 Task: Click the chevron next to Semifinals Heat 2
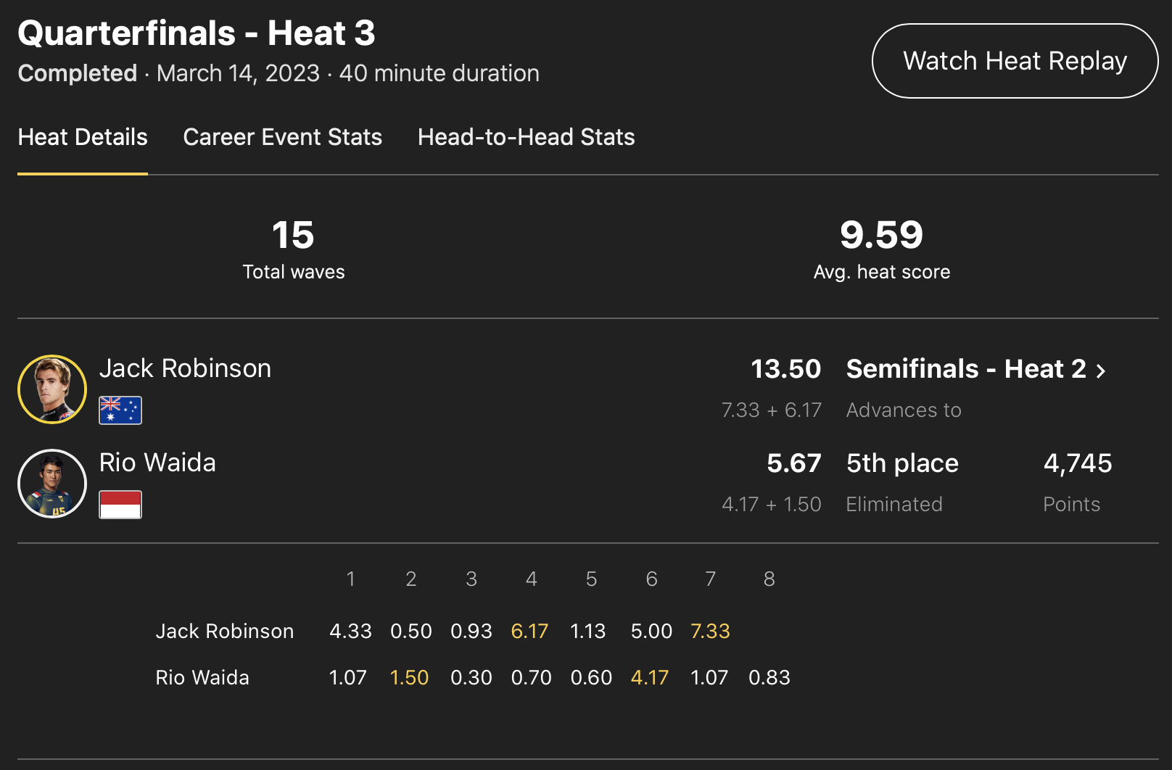1101,371
